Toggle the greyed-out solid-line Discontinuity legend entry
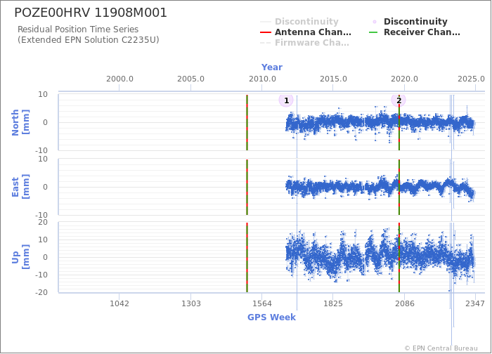The image size is (492, 354). click(299, 22)
